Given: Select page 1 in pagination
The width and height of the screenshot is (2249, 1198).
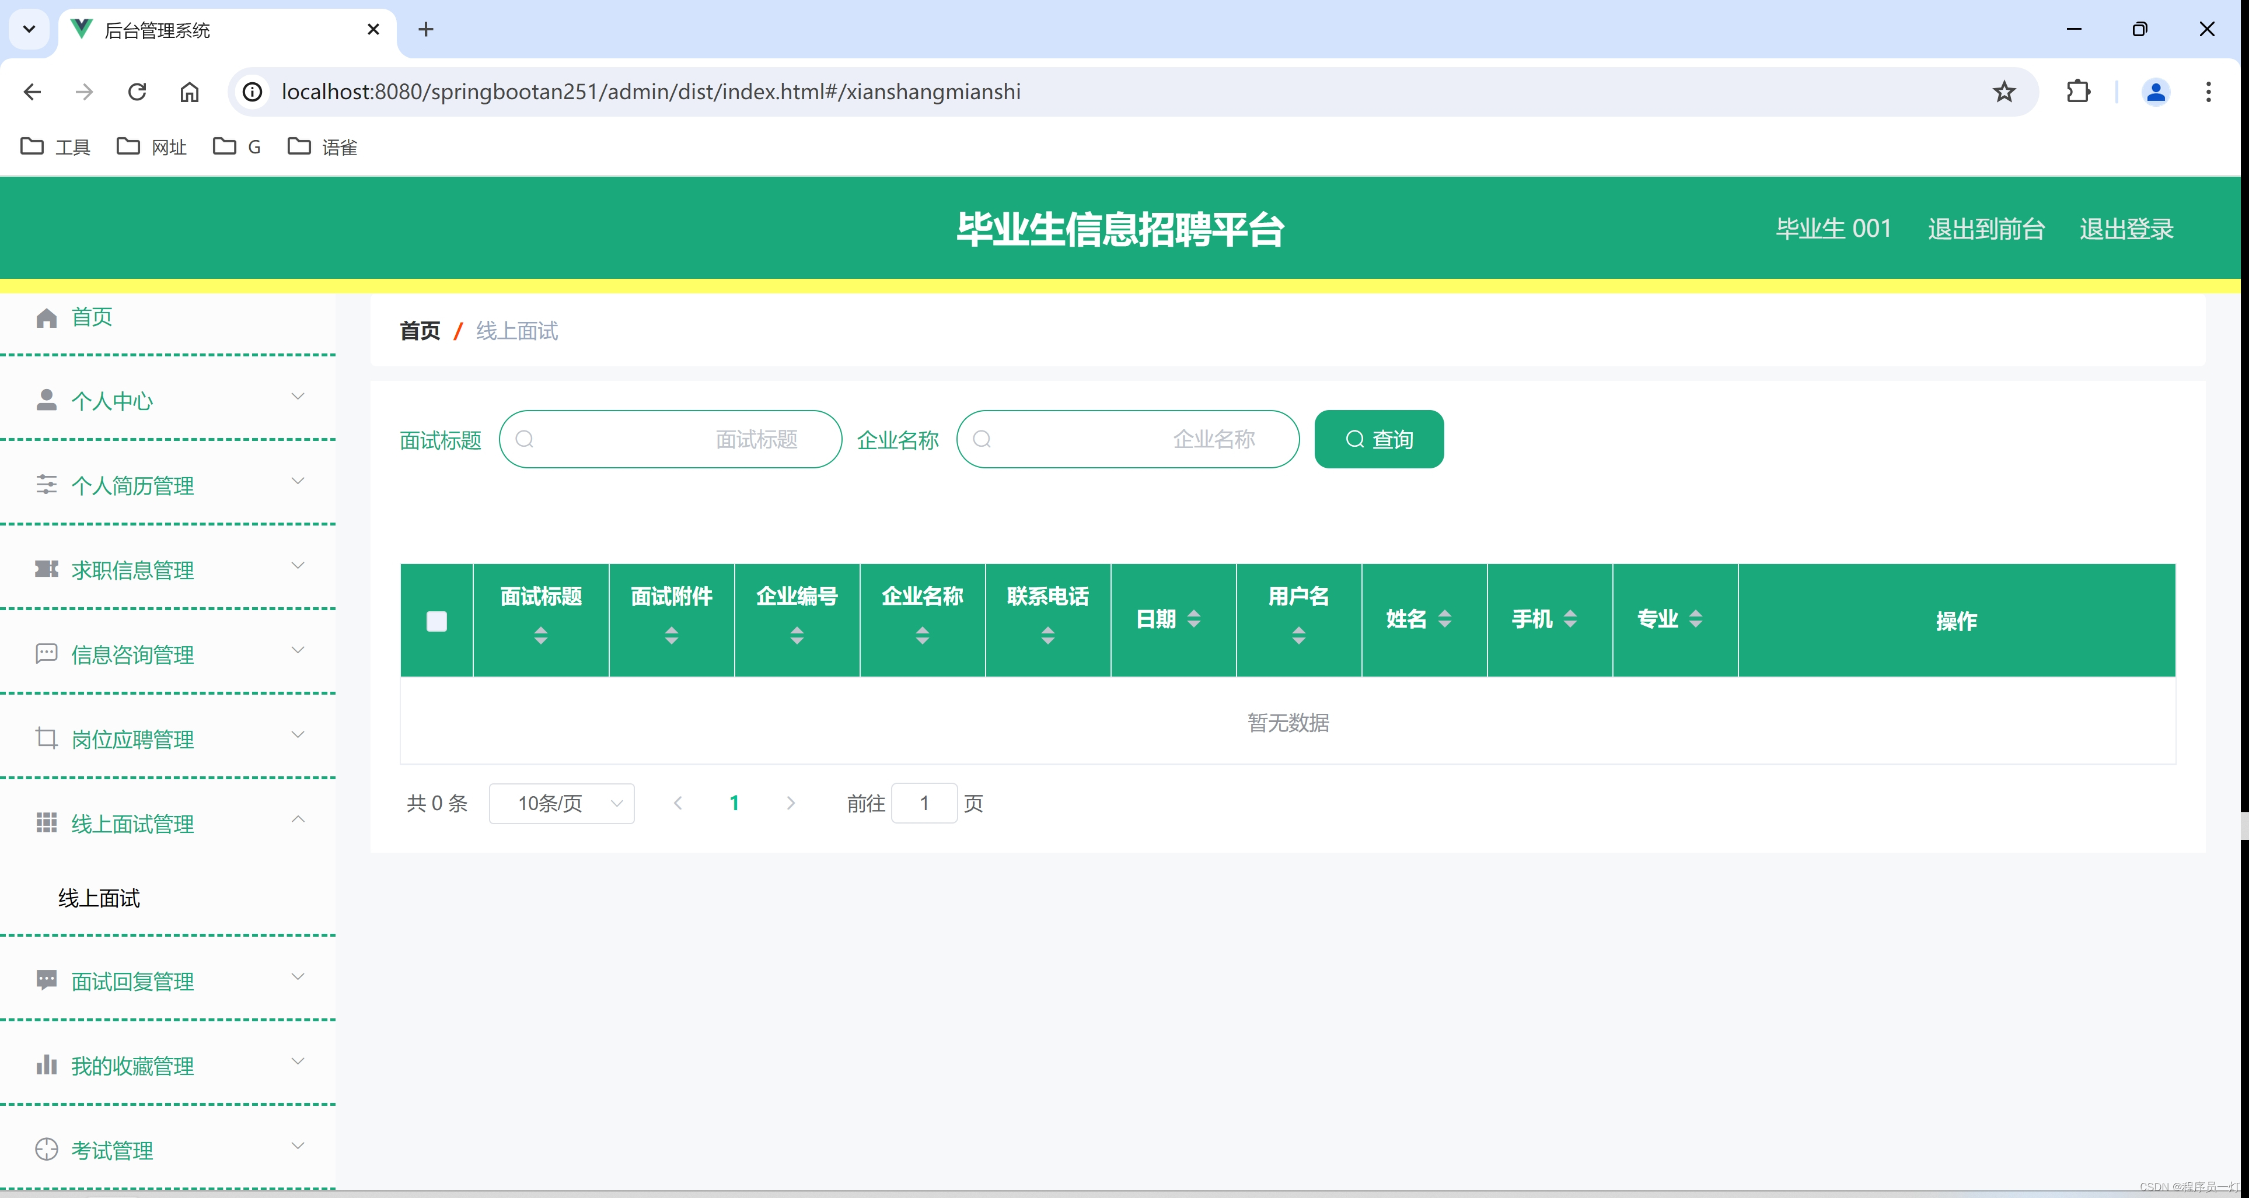Looking at the screenshot, I should pyautogui.click(x=734, y=804).
